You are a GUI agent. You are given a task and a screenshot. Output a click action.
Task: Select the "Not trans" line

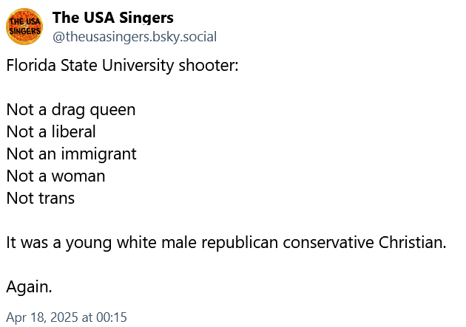[41, 199]
